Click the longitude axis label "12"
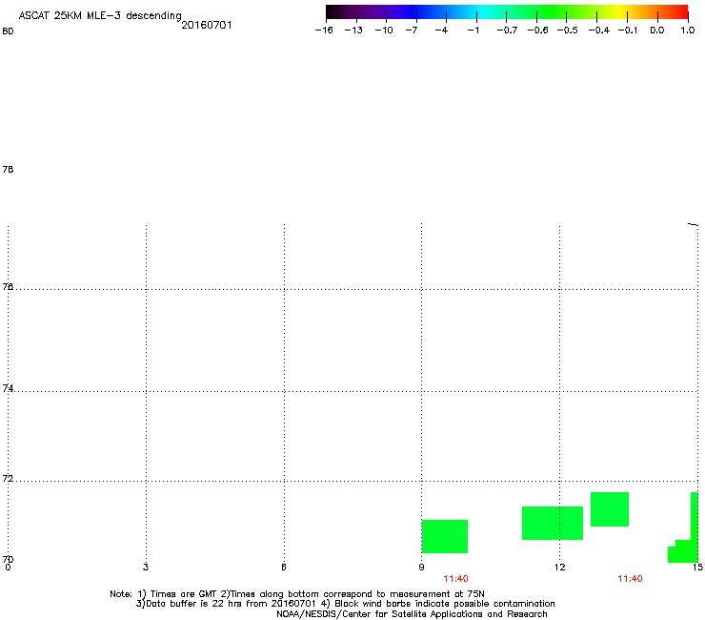The width and height of the screenshot is (705, 620). point(560,568)
